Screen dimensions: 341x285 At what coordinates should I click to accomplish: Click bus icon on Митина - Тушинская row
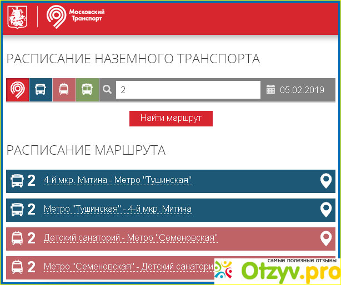tap(17, 181)
